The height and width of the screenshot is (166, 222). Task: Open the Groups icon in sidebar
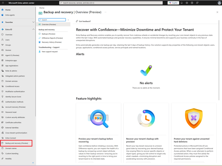pos(2,45)
